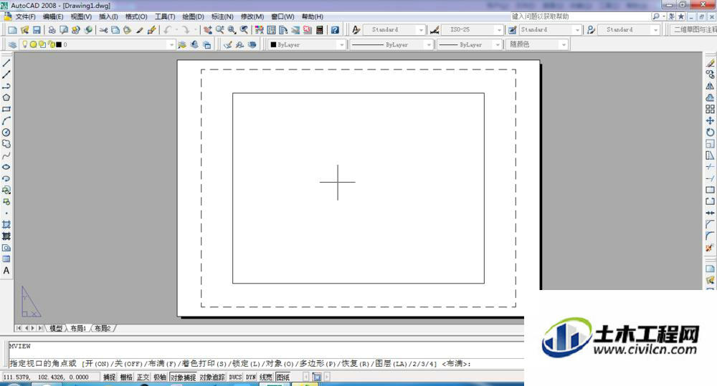Switch to the 布局2 tab
Image resolution: width=717 pixels, height=386 pixels.
(103, 329)
